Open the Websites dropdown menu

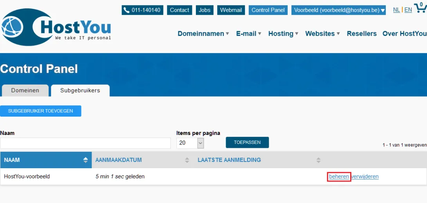click(x=322, y=34)
